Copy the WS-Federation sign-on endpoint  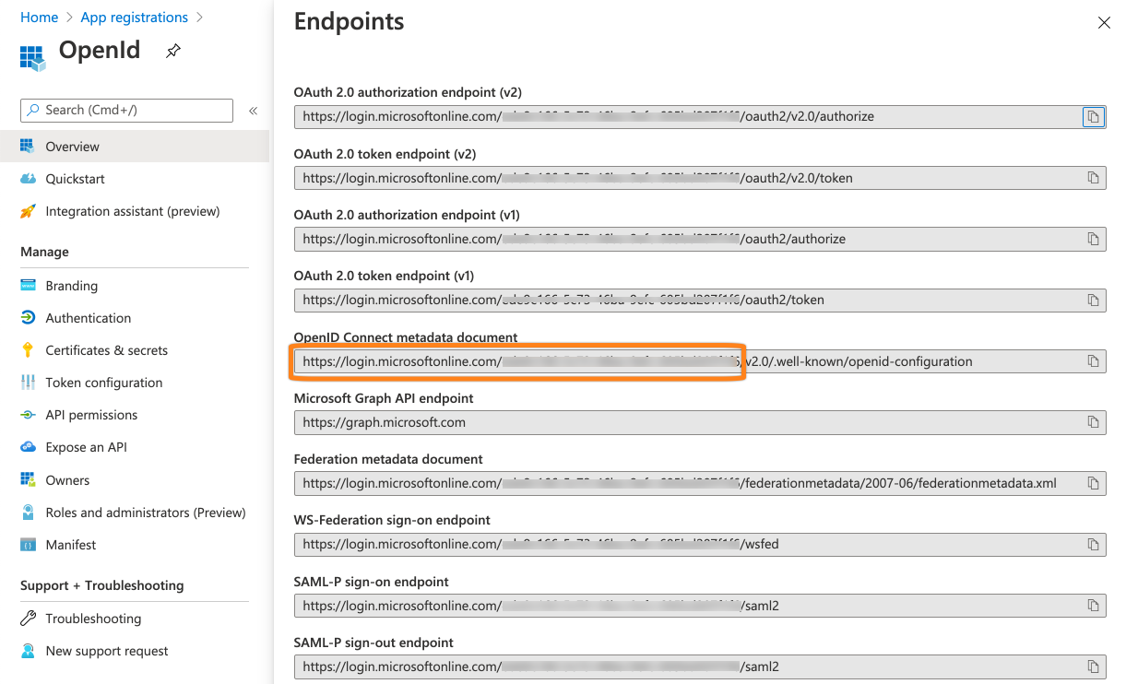(1094, 544)
